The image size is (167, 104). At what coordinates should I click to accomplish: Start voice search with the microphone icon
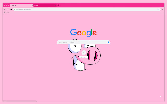pos(108,42)
